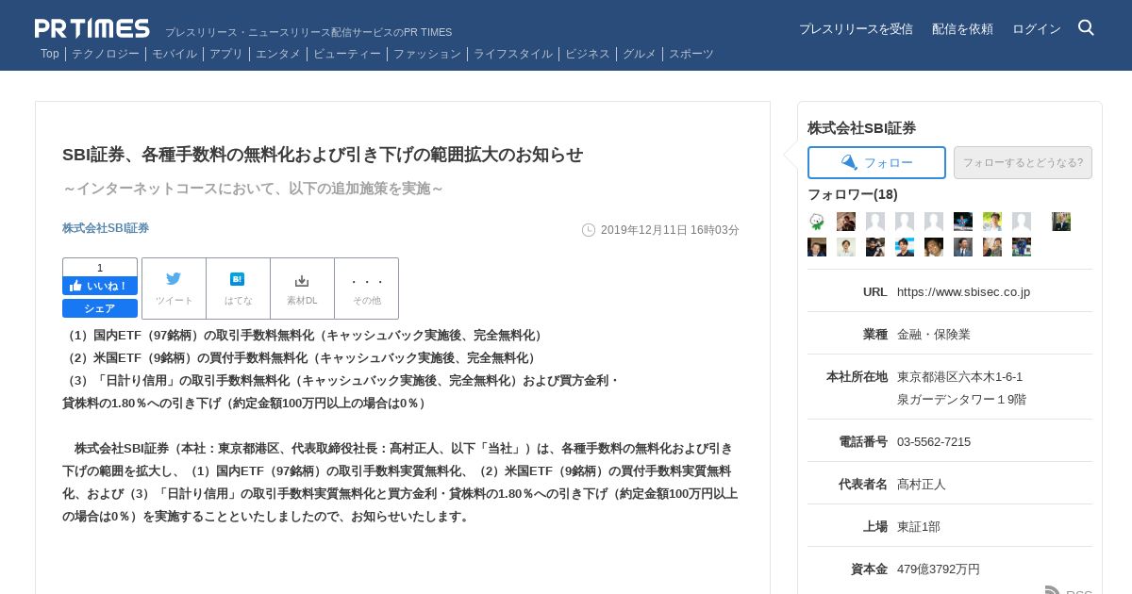
Task: Select phone number 03-5562-7215
Action: click(x=934, y=441)
